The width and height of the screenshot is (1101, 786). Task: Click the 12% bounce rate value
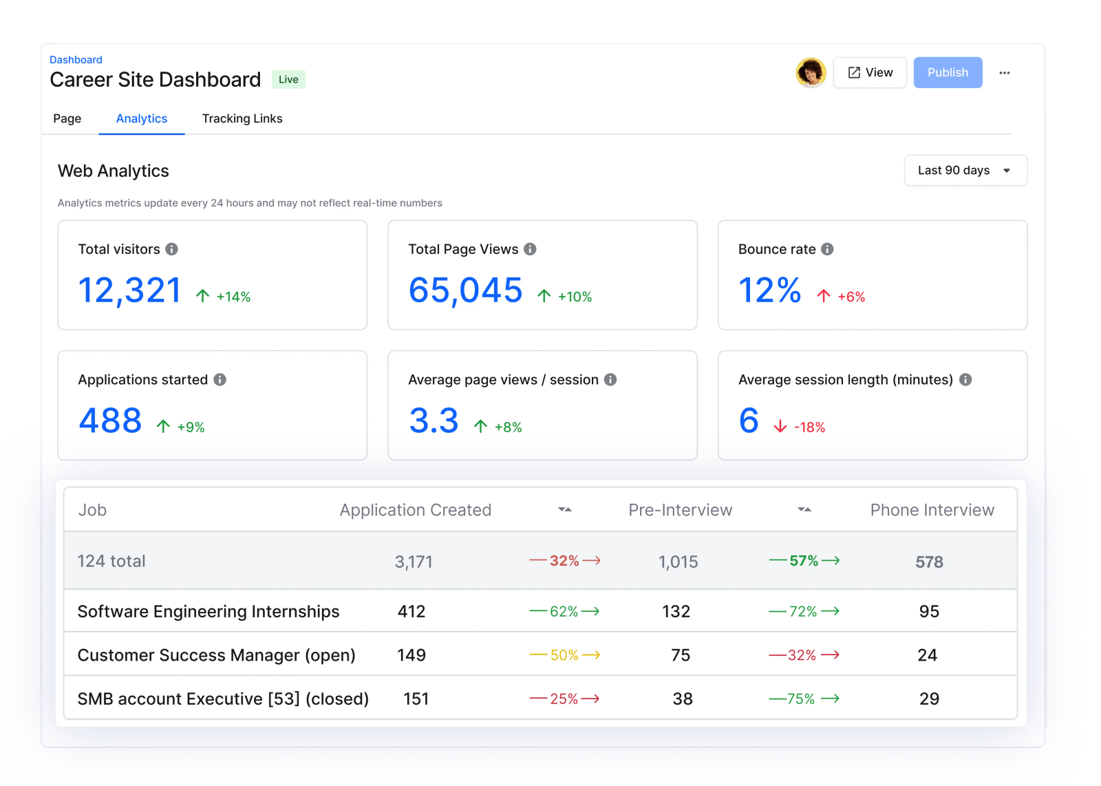[770, 290]
